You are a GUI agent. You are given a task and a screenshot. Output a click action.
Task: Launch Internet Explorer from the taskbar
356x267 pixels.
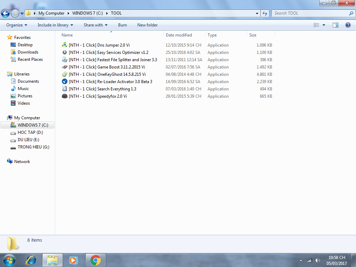[x=31, y=260]
